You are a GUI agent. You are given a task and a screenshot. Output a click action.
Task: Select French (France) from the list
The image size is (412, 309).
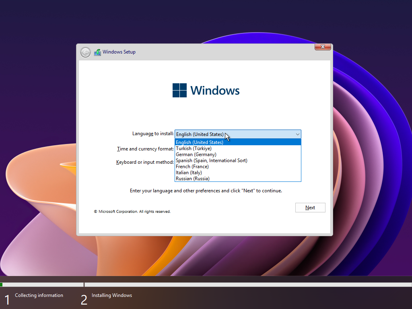click(238, 167)
